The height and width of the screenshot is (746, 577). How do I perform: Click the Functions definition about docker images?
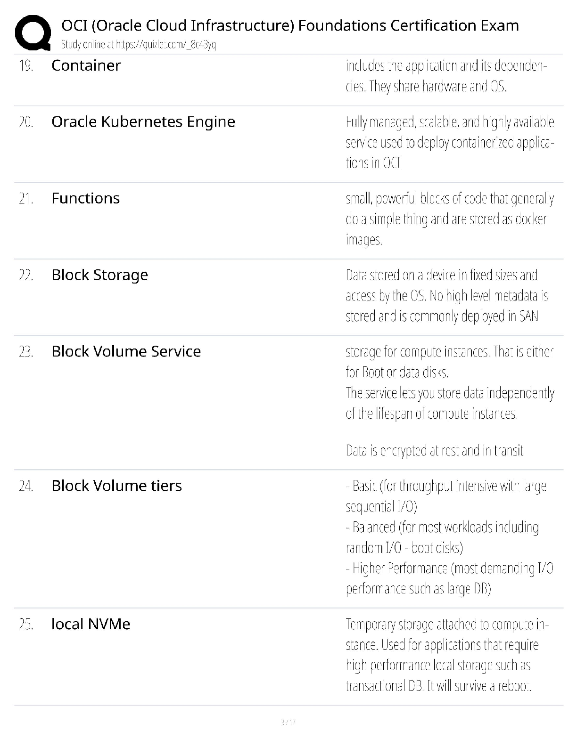tap(450, 219)
